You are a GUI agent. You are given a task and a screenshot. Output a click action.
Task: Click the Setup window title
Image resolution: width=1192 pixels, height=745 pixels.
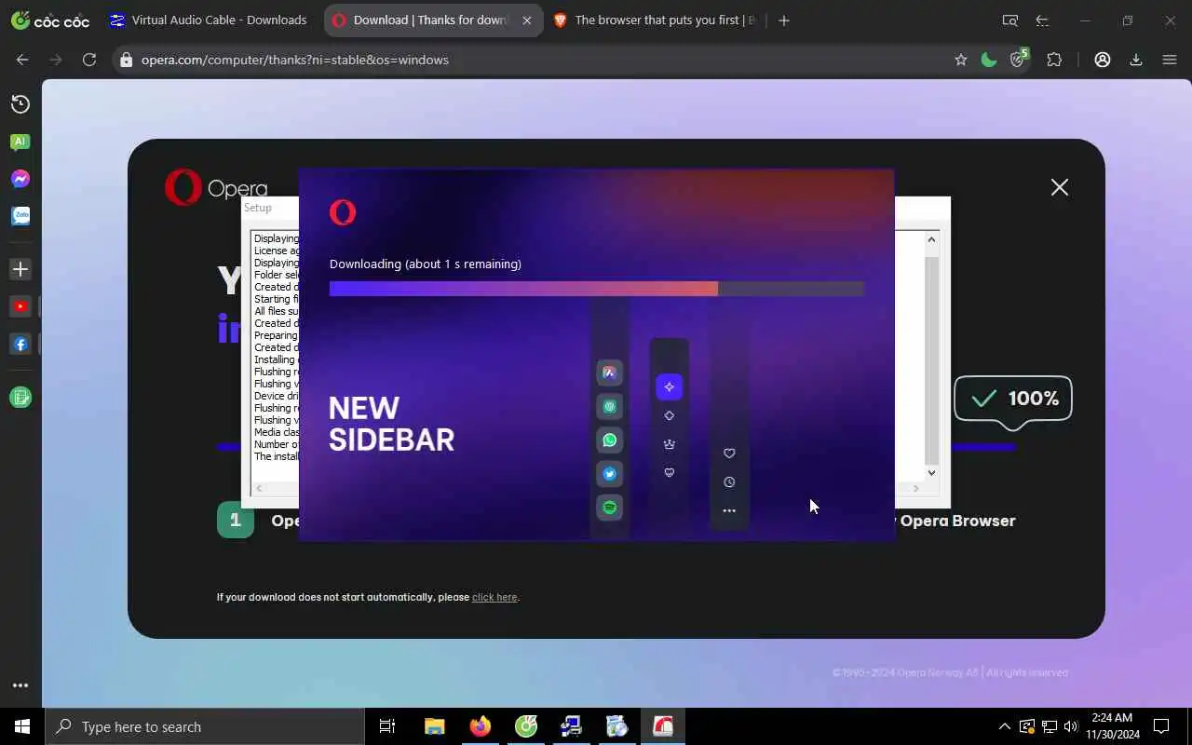pyautogui.click(x=258, y=208)
